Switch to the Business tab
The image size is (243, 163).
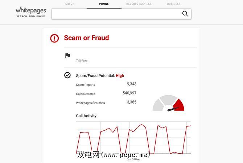coord(174,4)
